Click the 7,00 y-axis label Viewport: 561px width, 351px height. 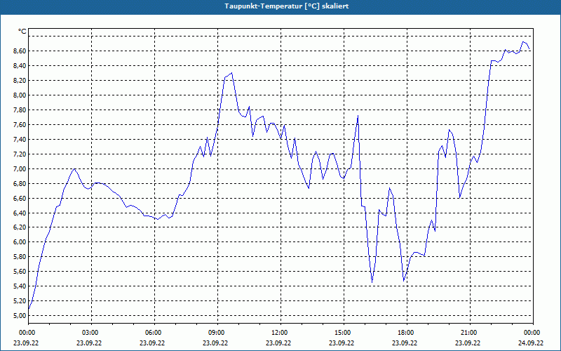click(x=20, y=168)
